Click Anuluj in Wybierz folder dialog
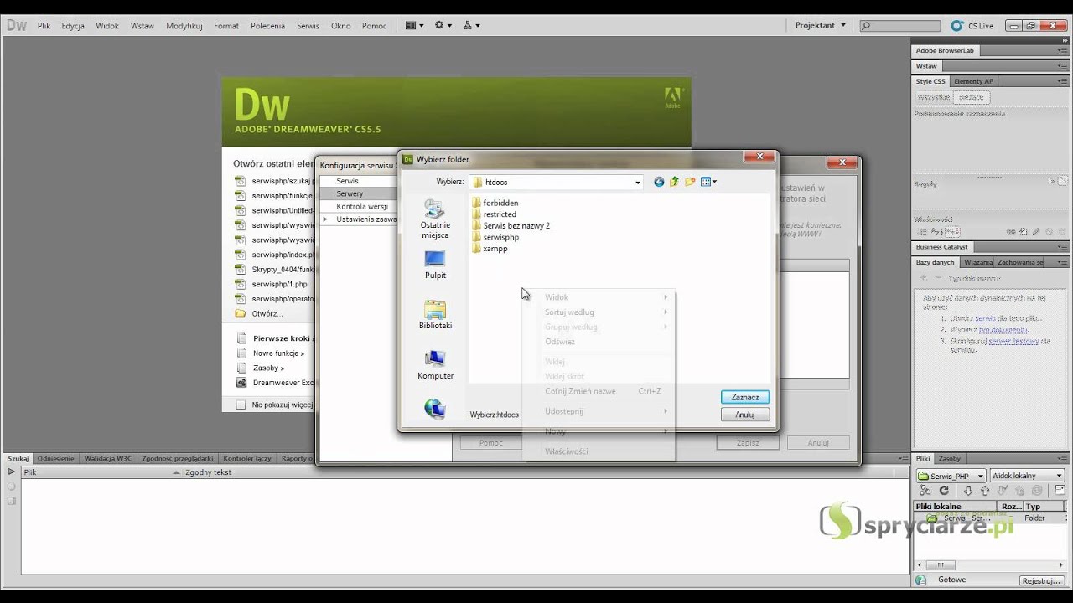The image size is (1073, 603). 744,415
